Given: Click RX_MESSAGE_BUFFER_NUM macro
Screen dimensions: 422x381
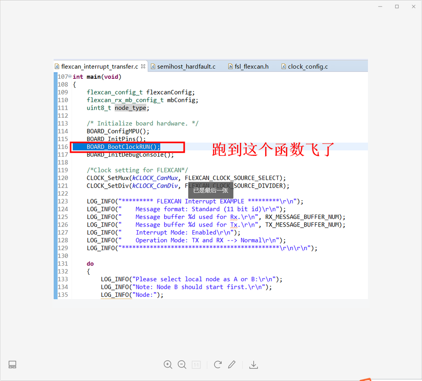Looking at the screenshot, I should coord(302,217).
